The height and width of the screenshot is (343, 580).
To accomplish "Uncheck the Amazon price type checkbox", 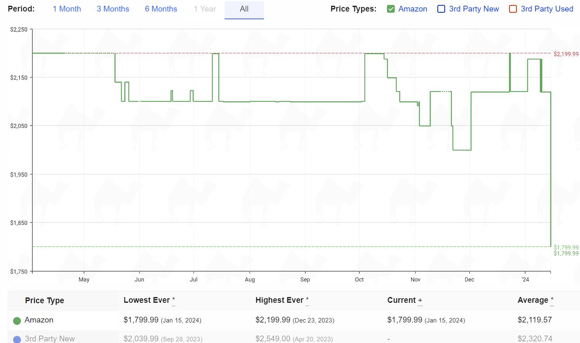I will pyautogui.click(x=391, y=9).
